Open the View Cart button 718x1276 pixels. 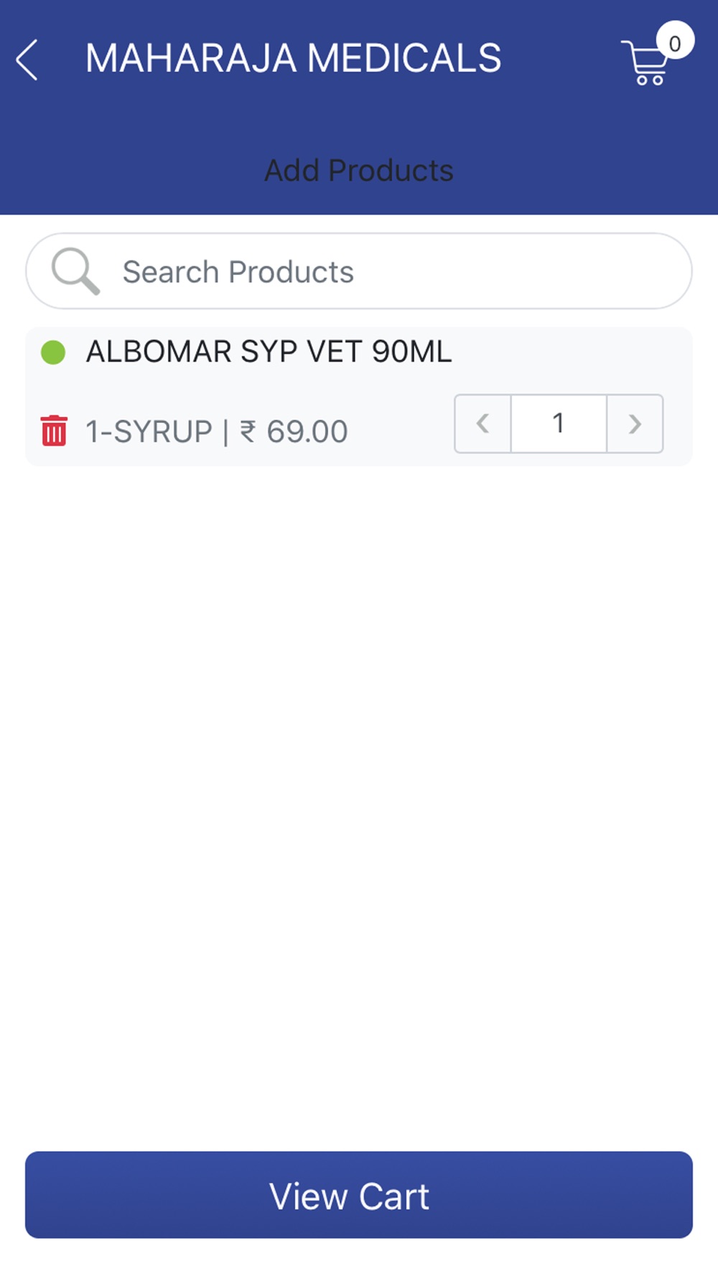point(359,1195)
